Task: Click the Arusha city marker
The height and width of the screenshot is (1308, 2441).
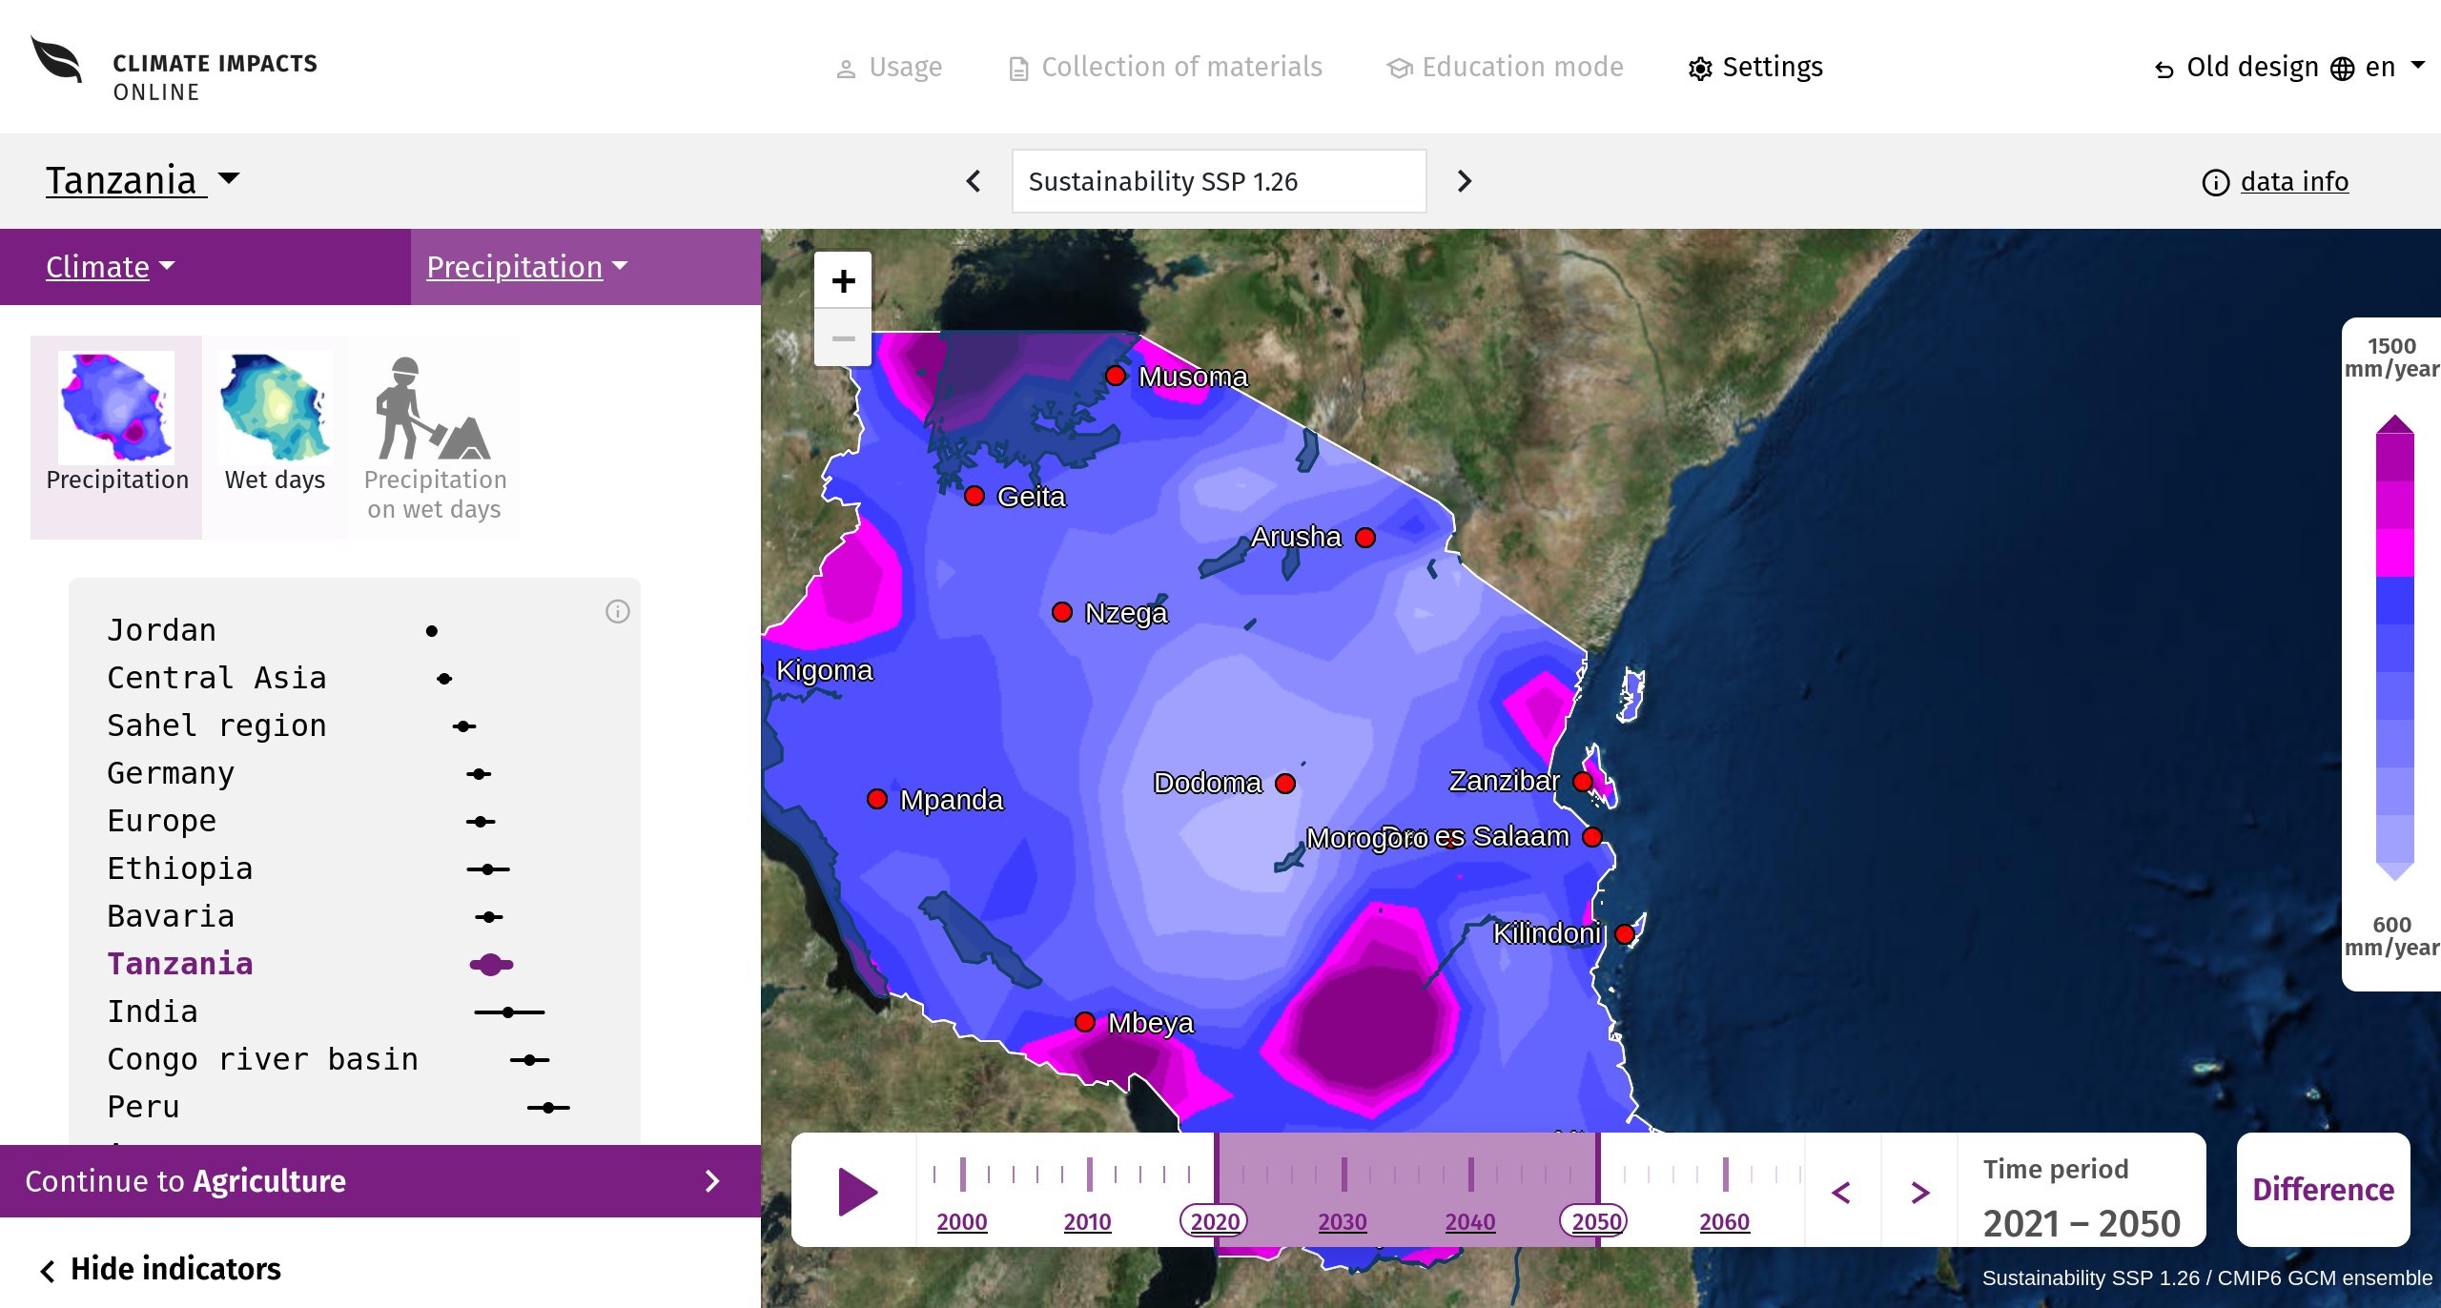Action: click(x=1365, y=538)
